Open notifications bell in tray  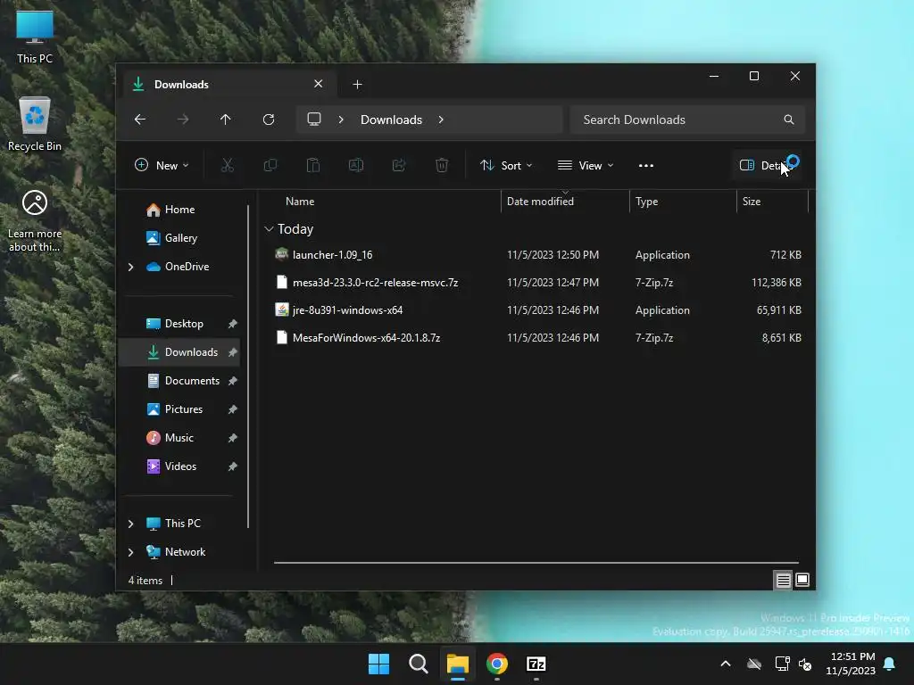click(890, 664)
